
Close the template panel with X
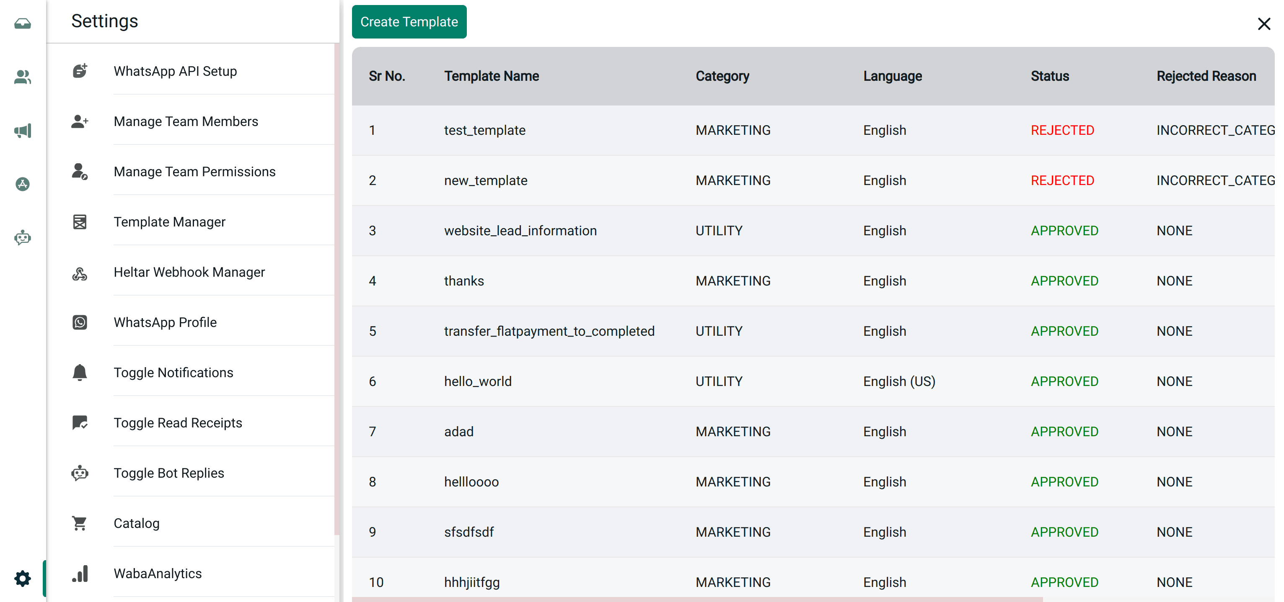pos(1263,24)
